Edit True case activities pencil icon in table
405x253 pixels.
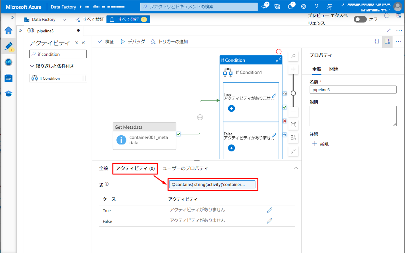269,210
